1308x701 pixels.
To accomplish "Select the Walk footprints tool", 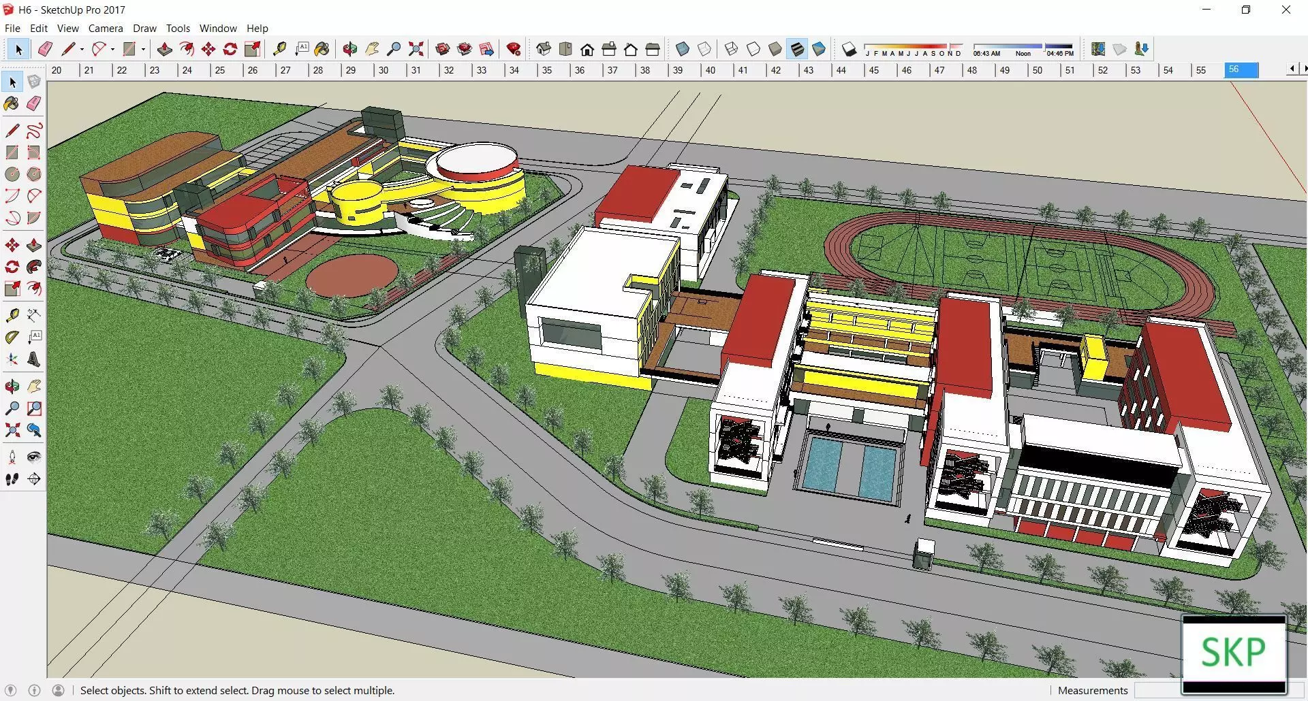I will point(12,479).
